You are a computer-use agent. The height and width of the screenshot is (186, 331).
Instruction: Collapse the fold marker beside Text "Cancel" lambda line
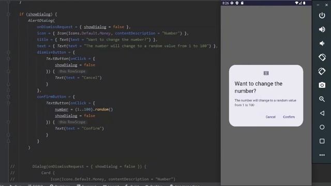9,71
